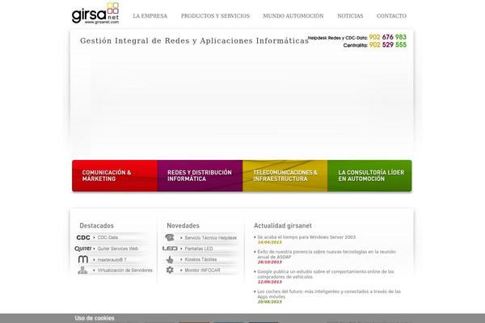Image resolution: width=485 pixels, height=323 pixels.
Task: Click the LED logo icon
Action: [x=170, y=249]
